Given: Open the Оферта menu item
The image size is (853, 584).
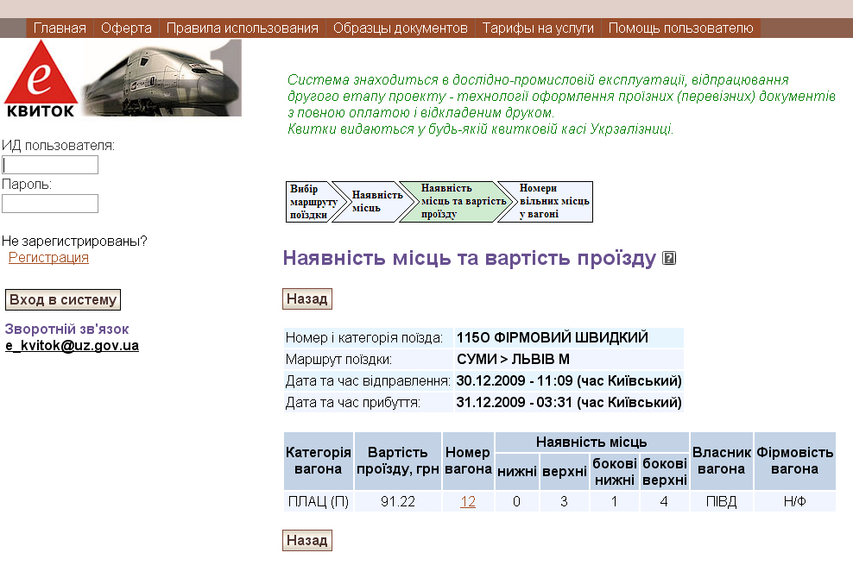Looking at the screenshot, I should pos(126,28).
